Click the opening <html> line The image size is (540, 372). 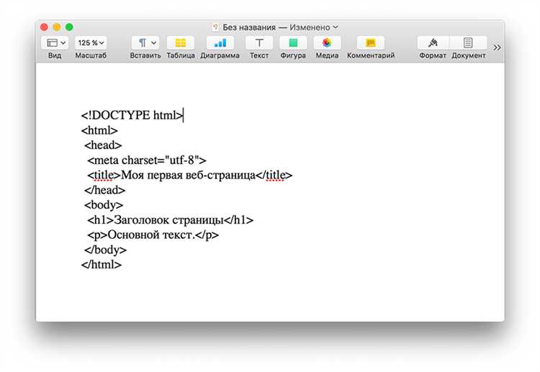99,130
